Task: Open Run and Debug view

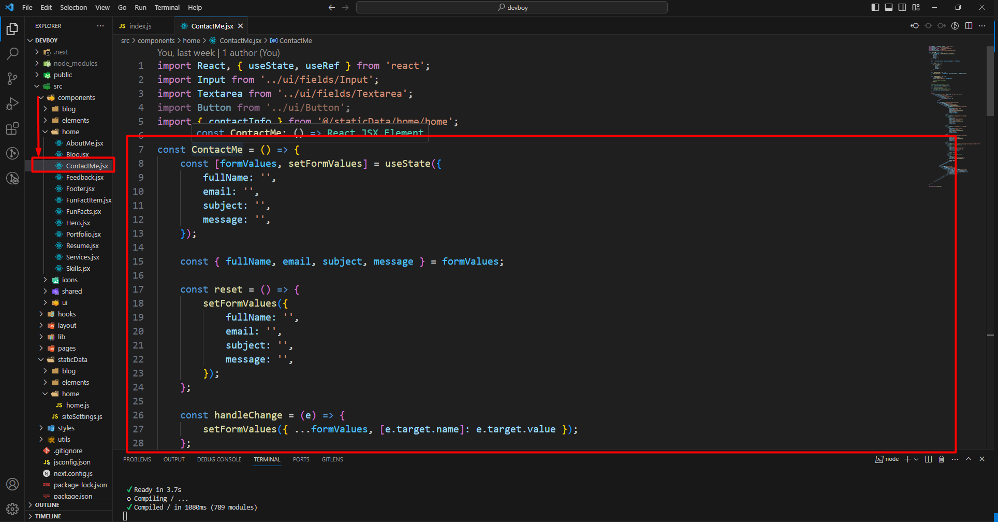Action: tap(12, 104)
